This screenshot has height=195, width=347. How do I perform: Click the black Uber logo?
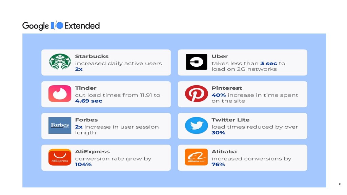(196, 62)
